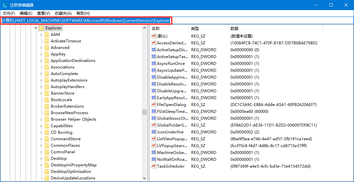The height and width of the screenshot is (182, 354).
Task: Open the 收藏夹(A) menu
Action: coord(63,13)
